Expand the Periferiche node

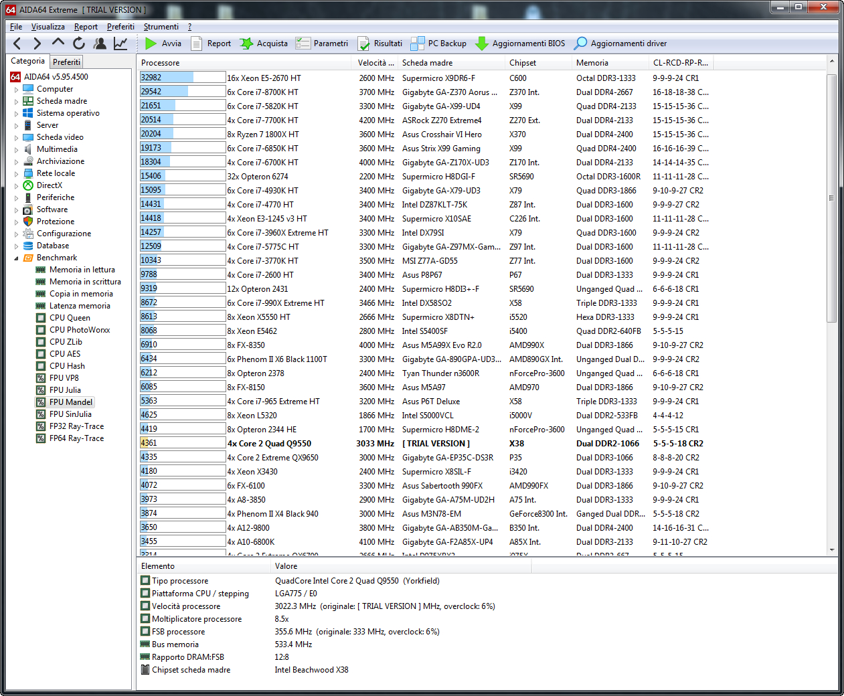coord(17,198)
